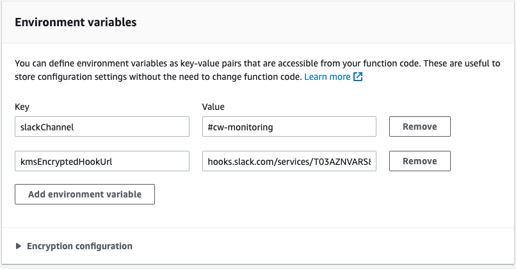The width and height of the screenshot is (516, 269).
Task: Click the hooks.slack.com value input
Action: 289,161
